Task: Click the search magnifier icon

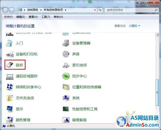Action: [156, 10]
